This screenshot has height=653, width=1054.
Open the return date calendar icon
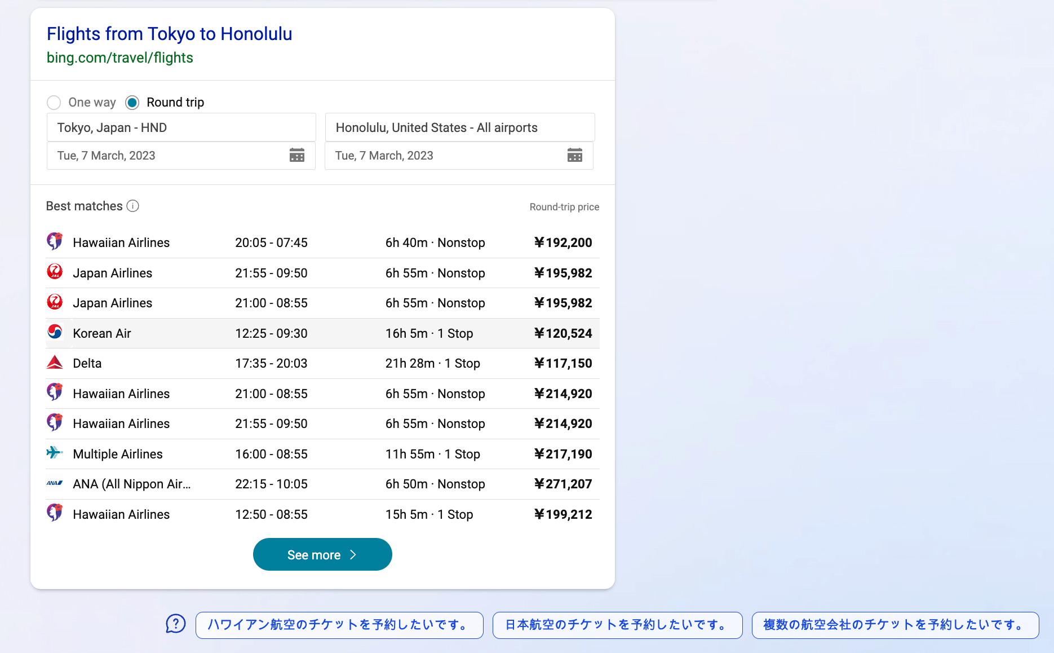click(575, 155)
